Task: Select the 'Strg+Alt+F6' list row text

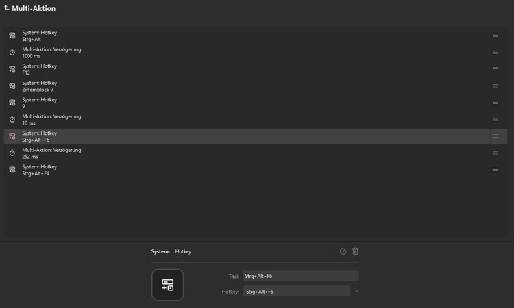Action: point(36,140)
